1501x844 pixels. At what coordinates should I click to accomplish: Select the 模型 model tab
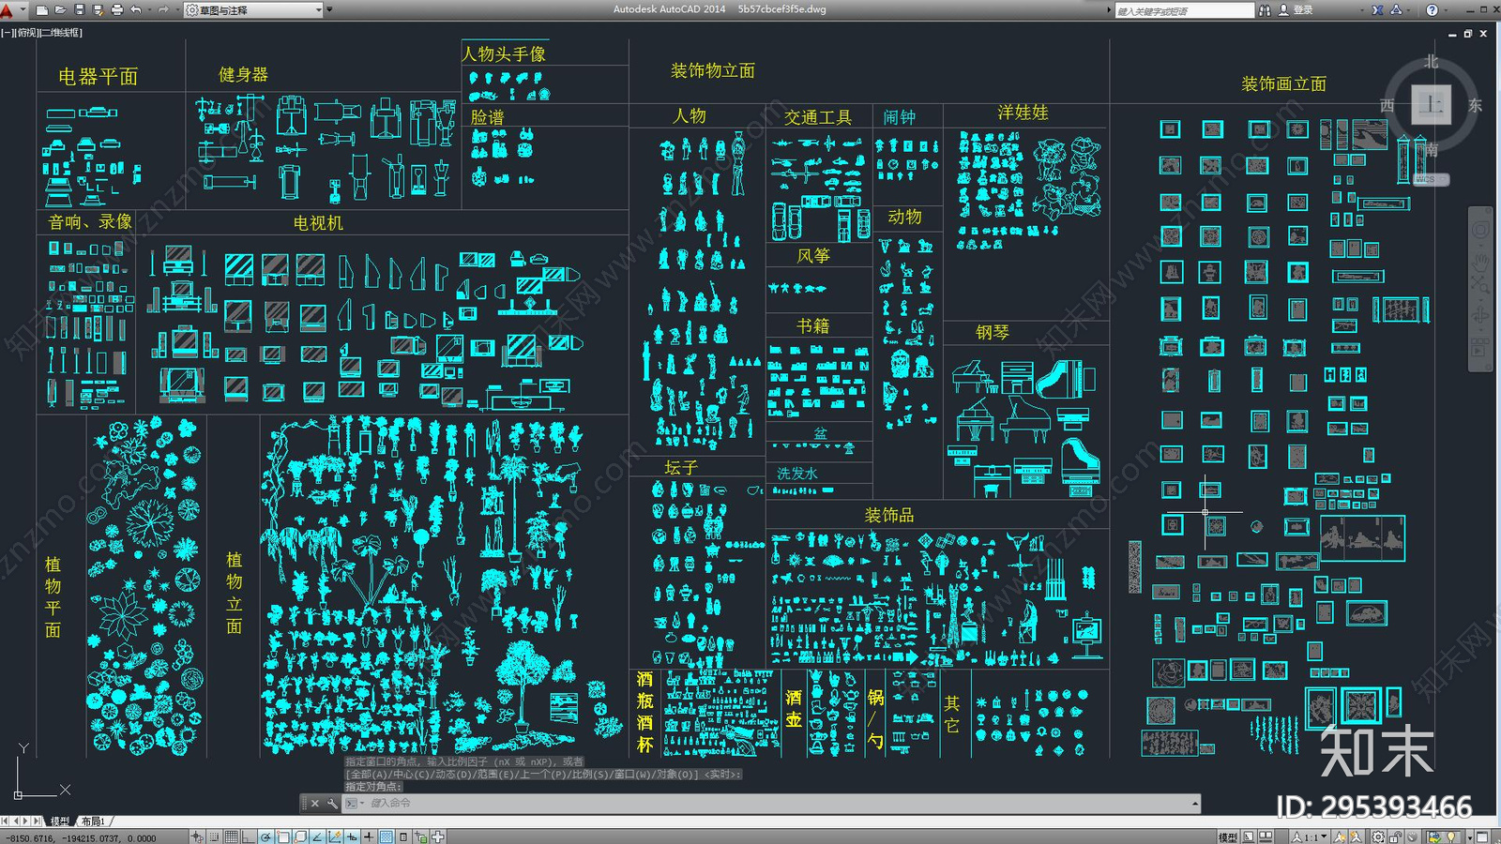pyautogui.click(x=60, y=821)
